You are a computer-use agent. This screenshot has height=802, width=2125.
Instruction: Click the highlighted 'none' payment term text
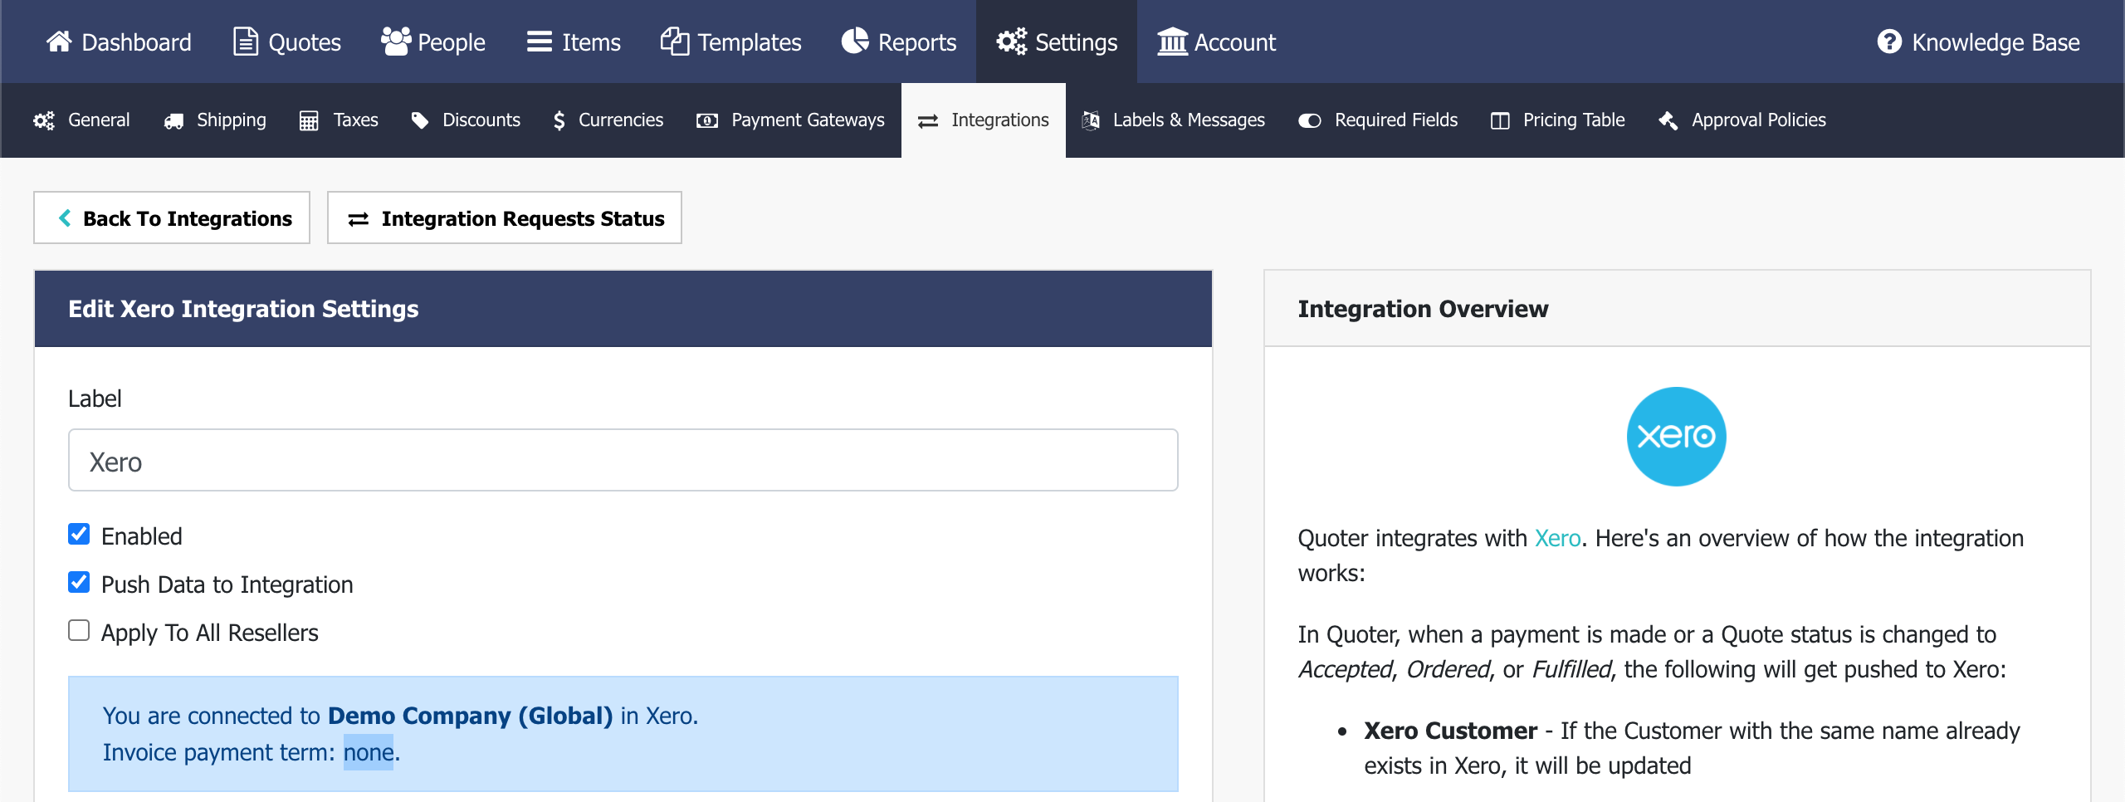click(369, 752)
